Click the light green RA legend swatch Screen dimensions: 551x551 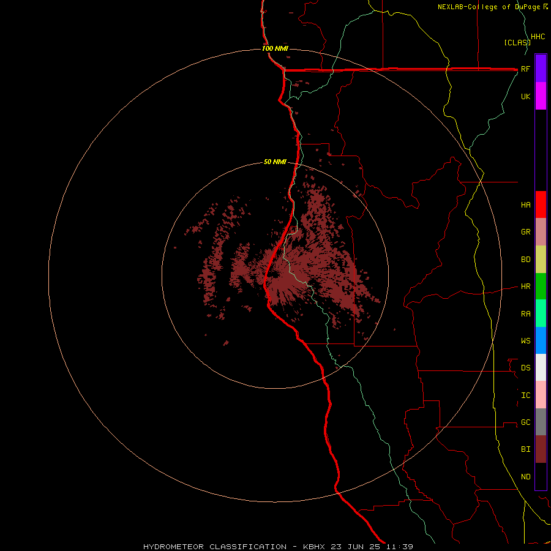point(541,313)
